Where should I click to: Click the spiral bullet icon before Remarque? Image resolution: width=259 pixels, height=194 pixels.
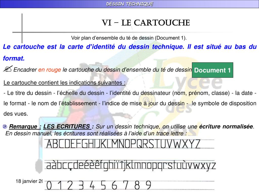click(5, 127)
